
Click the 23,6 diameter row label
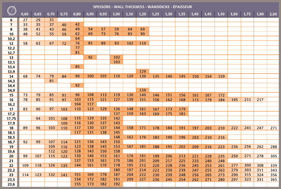(11, 184)
